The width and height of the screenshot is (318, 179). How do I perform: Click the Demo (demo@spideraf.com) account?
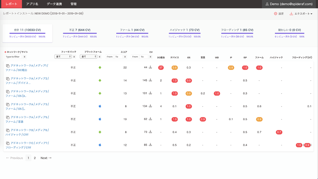pos(290,4)
